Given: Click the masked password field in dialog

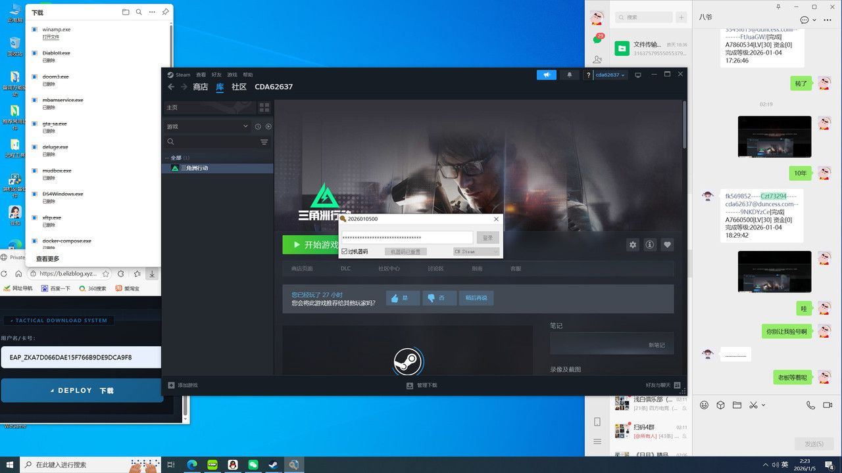Looking at the screenshot, I should (407, 238).
